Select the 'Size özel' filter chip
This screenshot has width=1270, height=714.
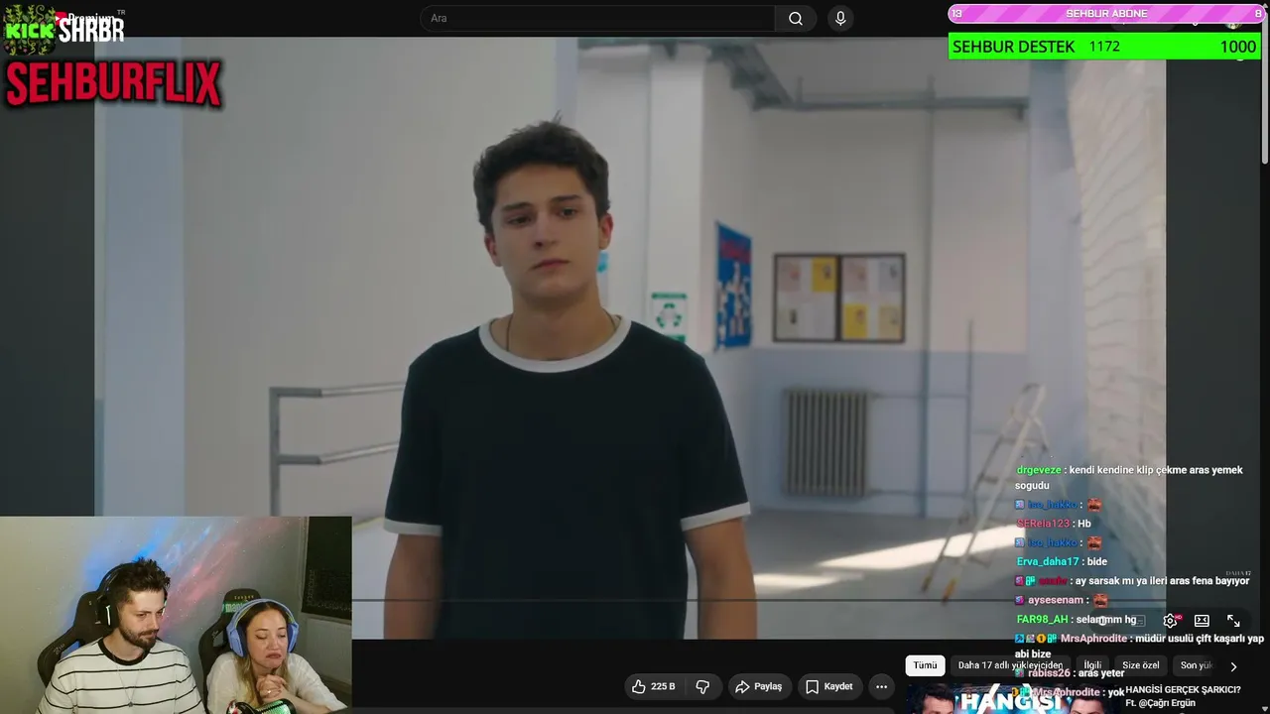(1141, 665)
